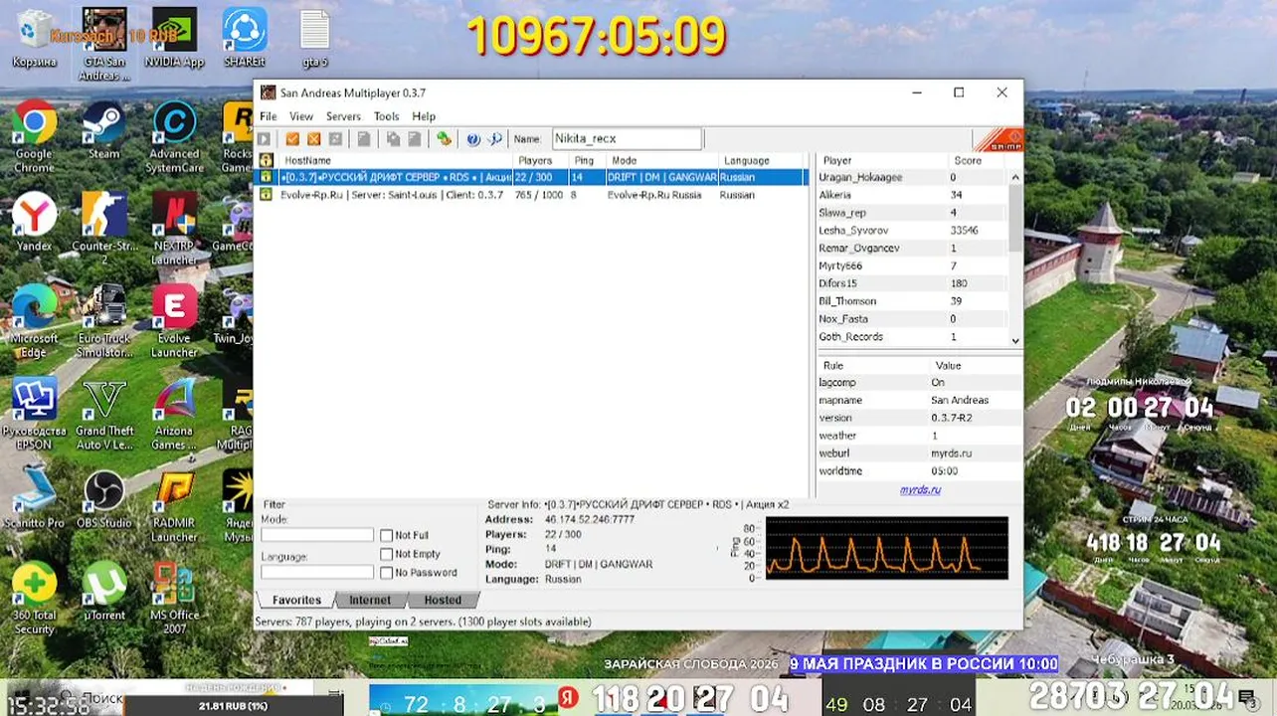Screen dimensions: 1277x716
Task: Select the Yandex browser desktop icon
Action: click(34, 223)
